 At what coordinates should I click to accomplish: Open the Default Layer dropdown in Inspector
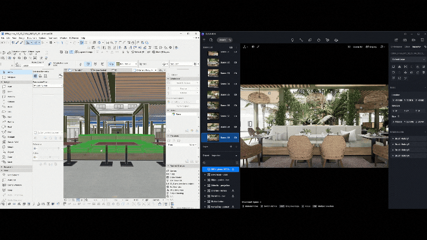coord(407,59)
